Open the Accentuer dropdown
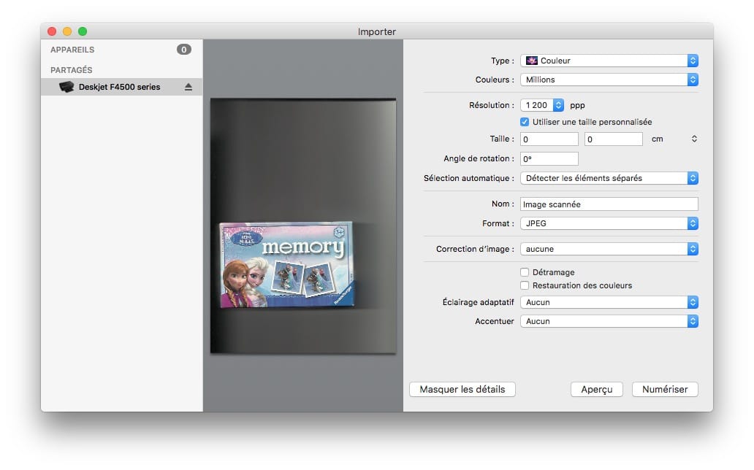Screen dimensions: 754x470 click(609, 322)
